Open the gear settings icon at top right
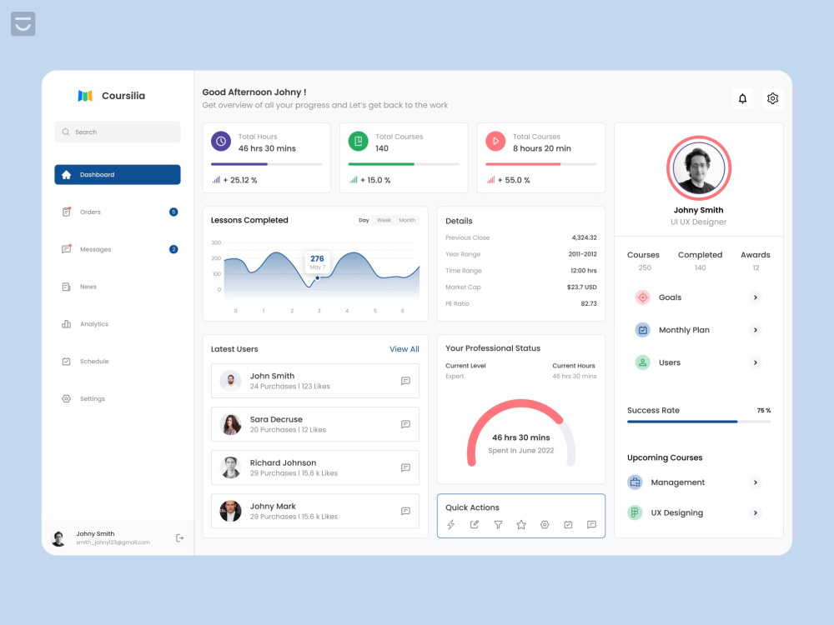 click(x=772, y=98)
